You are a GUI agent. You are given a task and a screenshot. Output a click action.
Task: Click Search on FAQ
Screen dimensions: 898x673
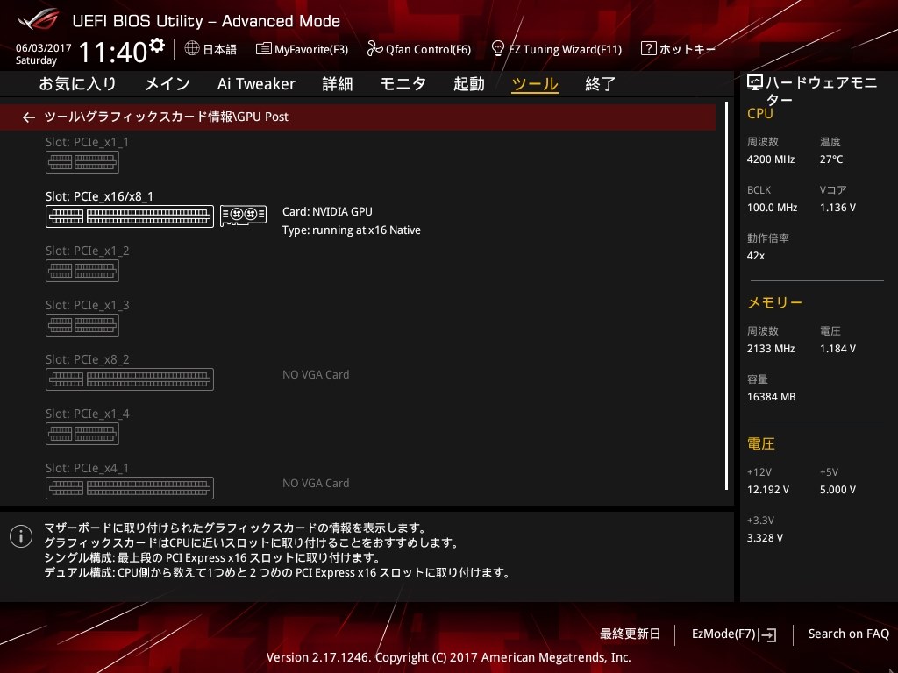(x=848, y=634)
